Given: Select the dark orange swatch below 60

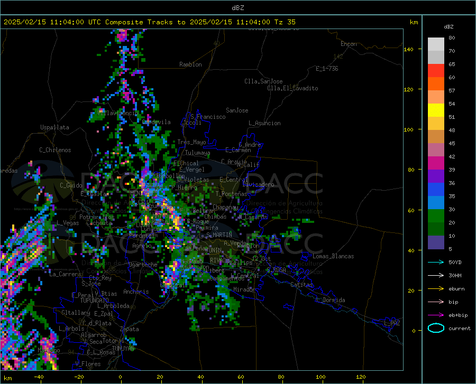Looking at the screenshot, I should pyautogui.click(x=436, y=84).
